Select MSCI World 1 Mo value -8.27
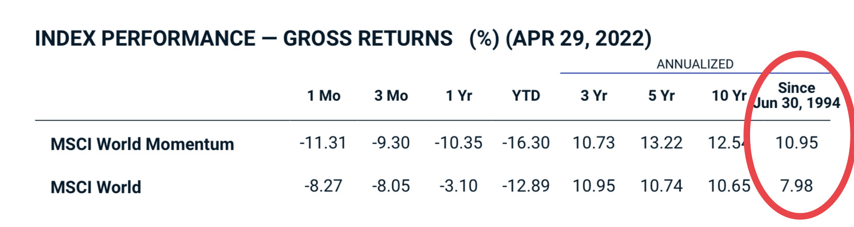 (323, 186)
